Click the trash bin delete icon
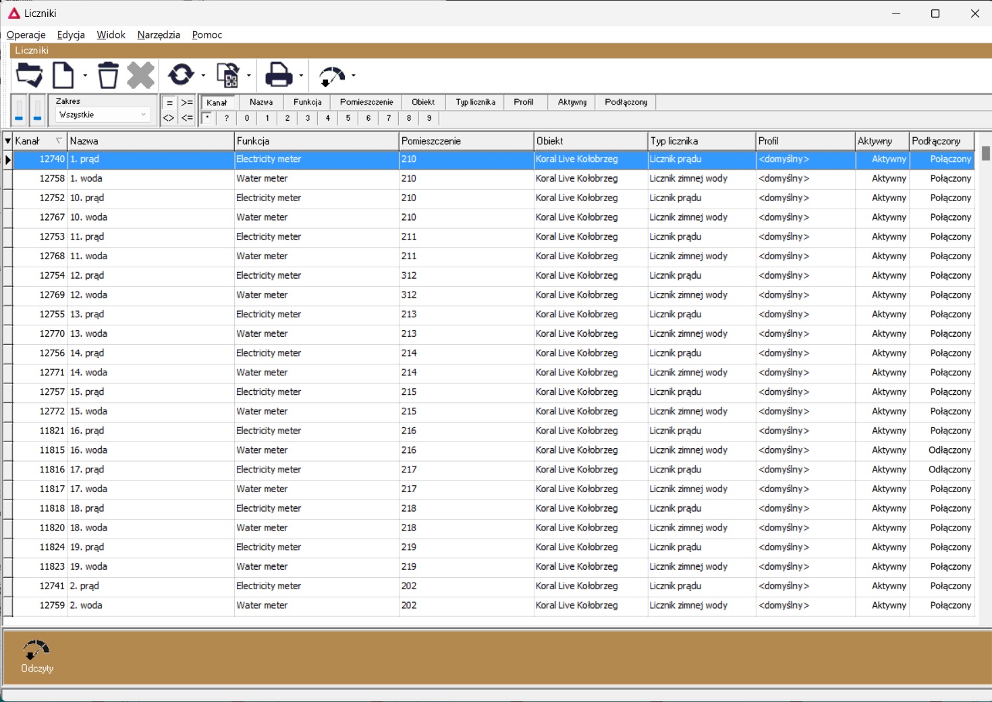992x702 pixels. [x=108, y=75]
